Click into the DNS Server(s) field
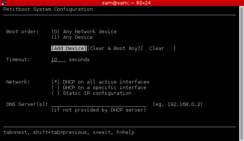The image size is (244, 141). [x=99, y=104]
